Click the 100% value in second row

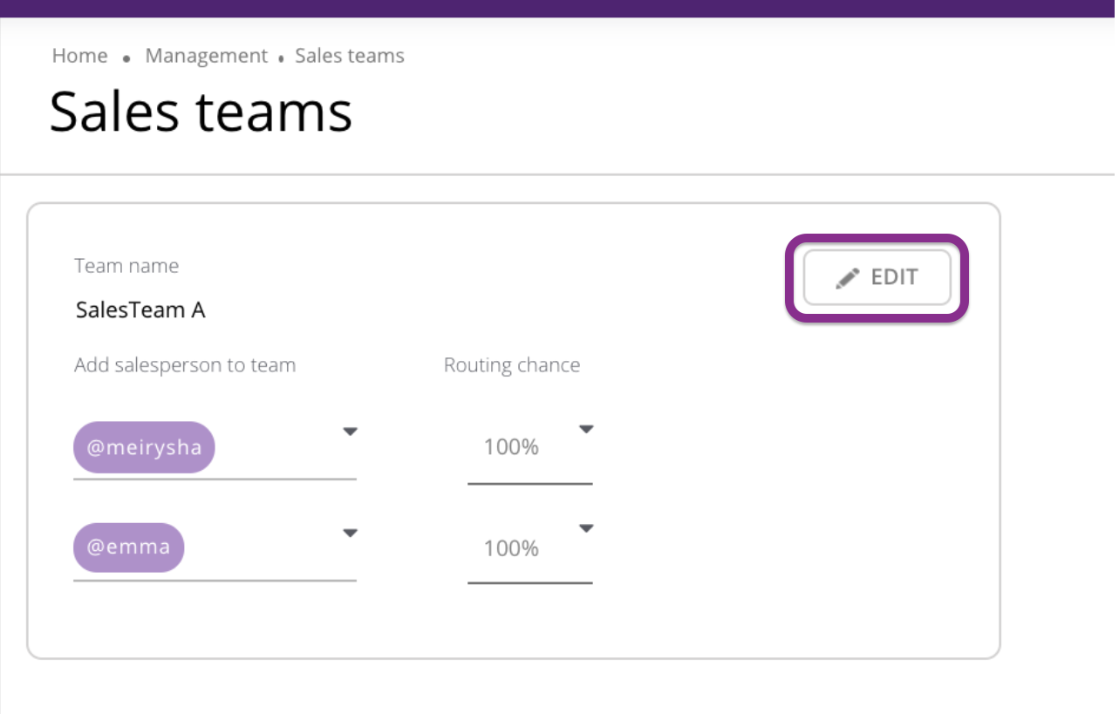(x=511, y=548)
